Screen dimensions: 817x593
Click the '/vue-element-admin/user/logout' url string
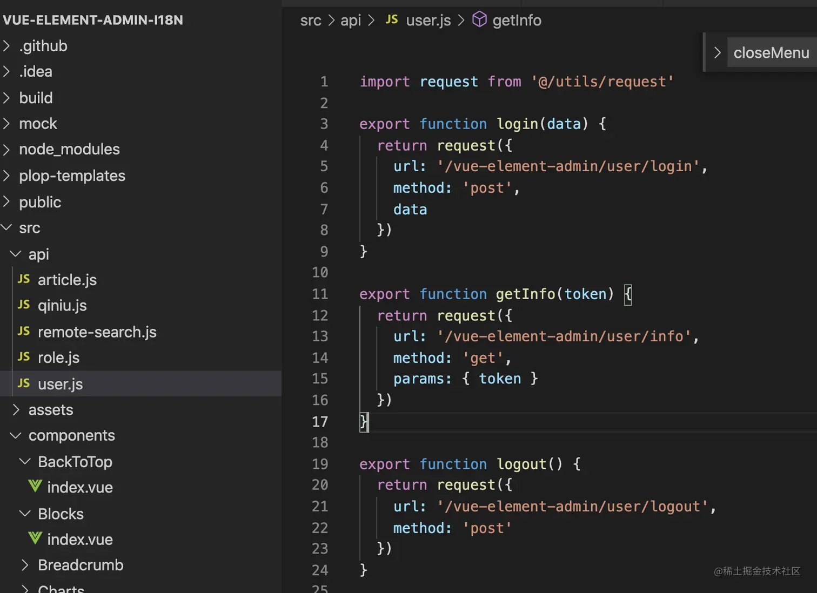coord(573,507)
